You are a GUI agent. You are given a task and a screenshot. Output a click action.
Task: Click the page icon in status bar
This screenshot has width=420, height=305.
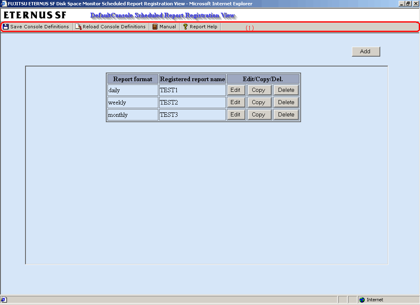(x=4, y=300)
